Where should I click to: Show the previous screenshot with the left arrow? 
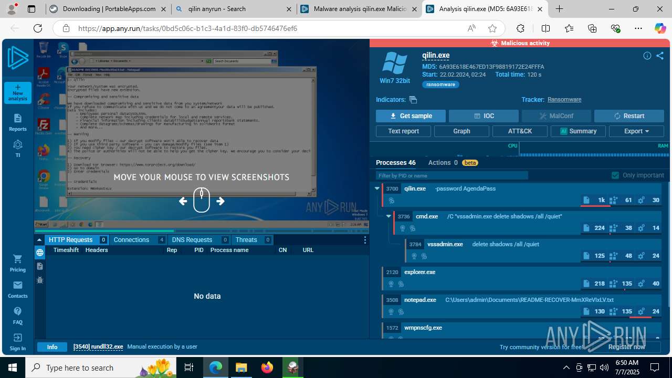click(183, 201)
